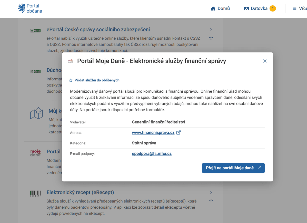Click external link icon beside financnisprava address
Image resolution: width=307 pixels, height=223 pixels.
point(179,133)
